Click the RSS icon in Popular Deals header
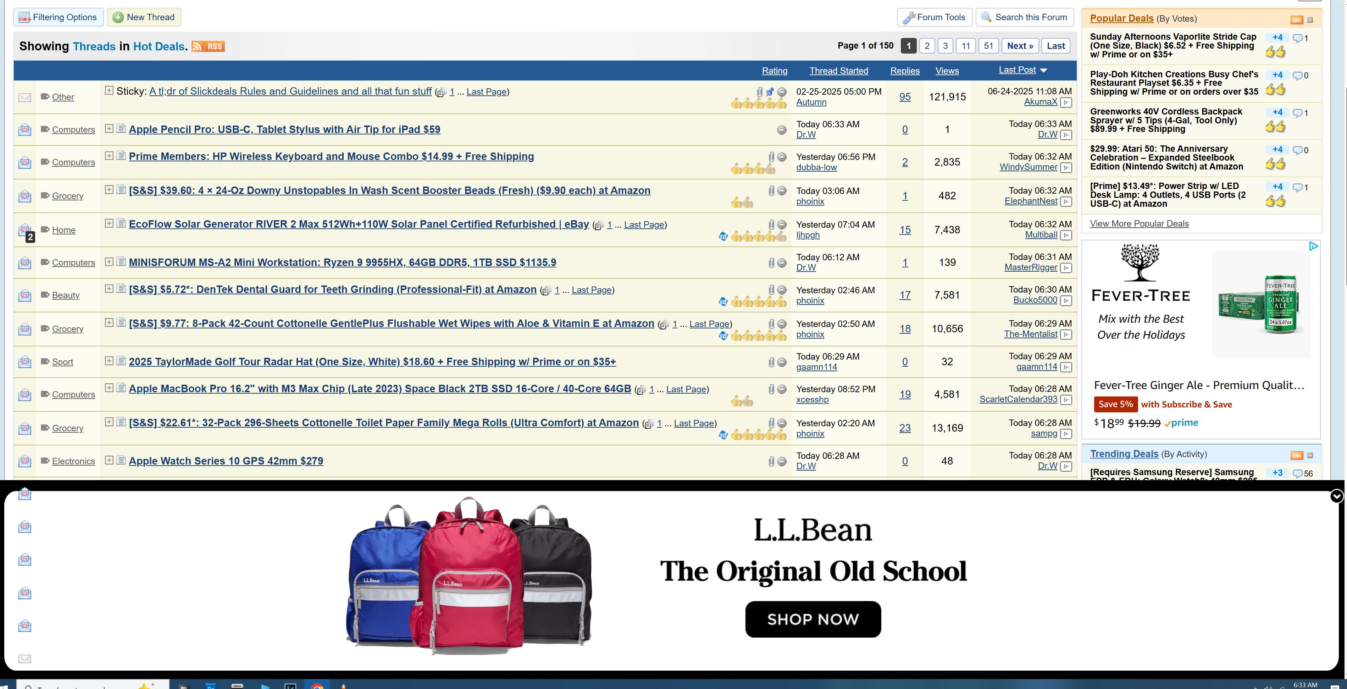 (x=1296, y=20)
